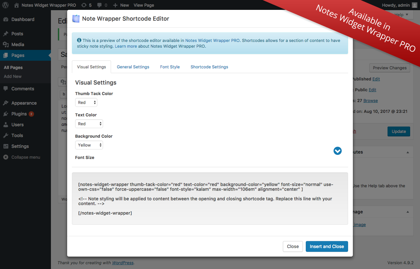Viewport: 420px width, 269px height.
Task: Click the Version 4.9.2 footer text
Action: tap(400, 263)
